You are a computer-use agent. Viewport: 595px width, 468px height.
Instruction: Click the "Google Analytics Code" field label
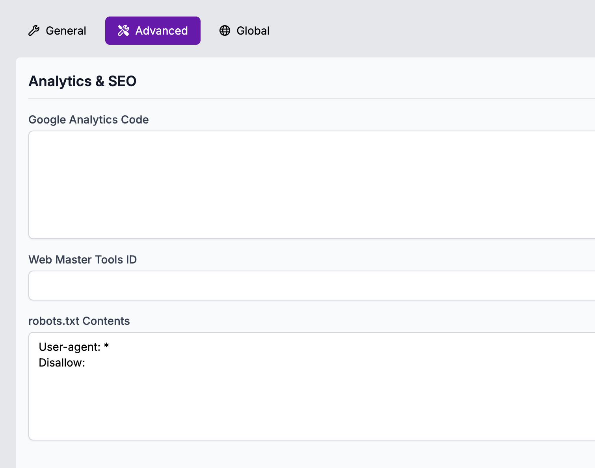tap(89, 120)
